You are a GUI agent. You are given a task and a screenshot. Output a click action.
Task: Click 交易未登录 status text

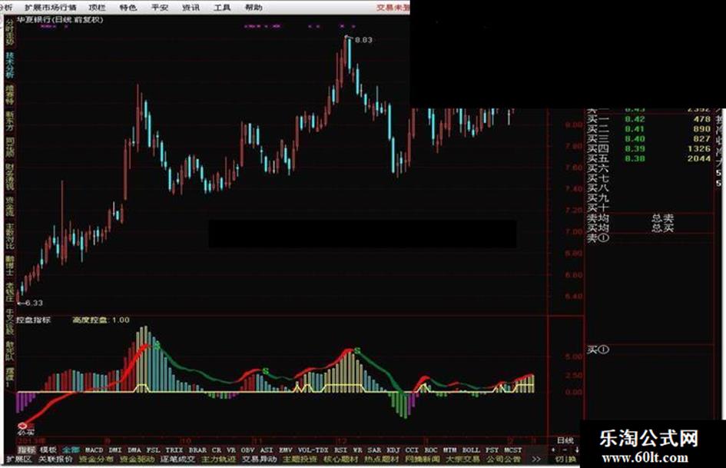393,8
